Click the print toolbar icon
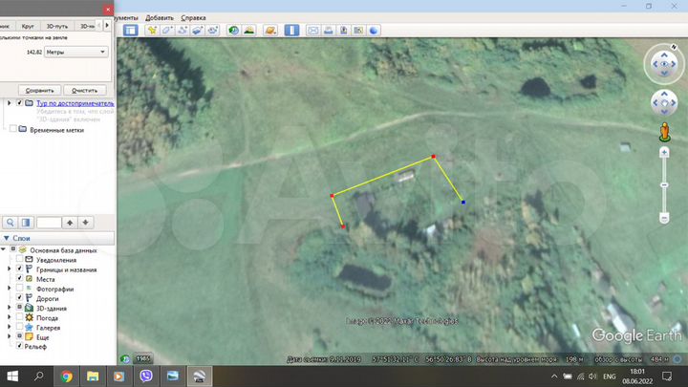688x387 pixels. 328,31
